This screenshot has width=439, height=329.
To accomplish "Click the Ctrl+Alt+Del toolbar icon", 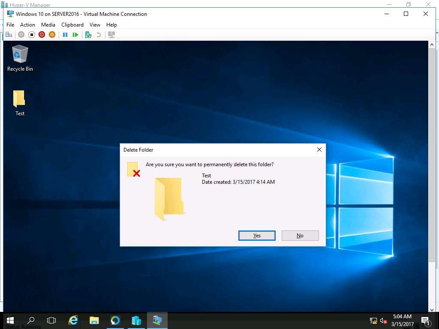I will (x=9, y=35).
